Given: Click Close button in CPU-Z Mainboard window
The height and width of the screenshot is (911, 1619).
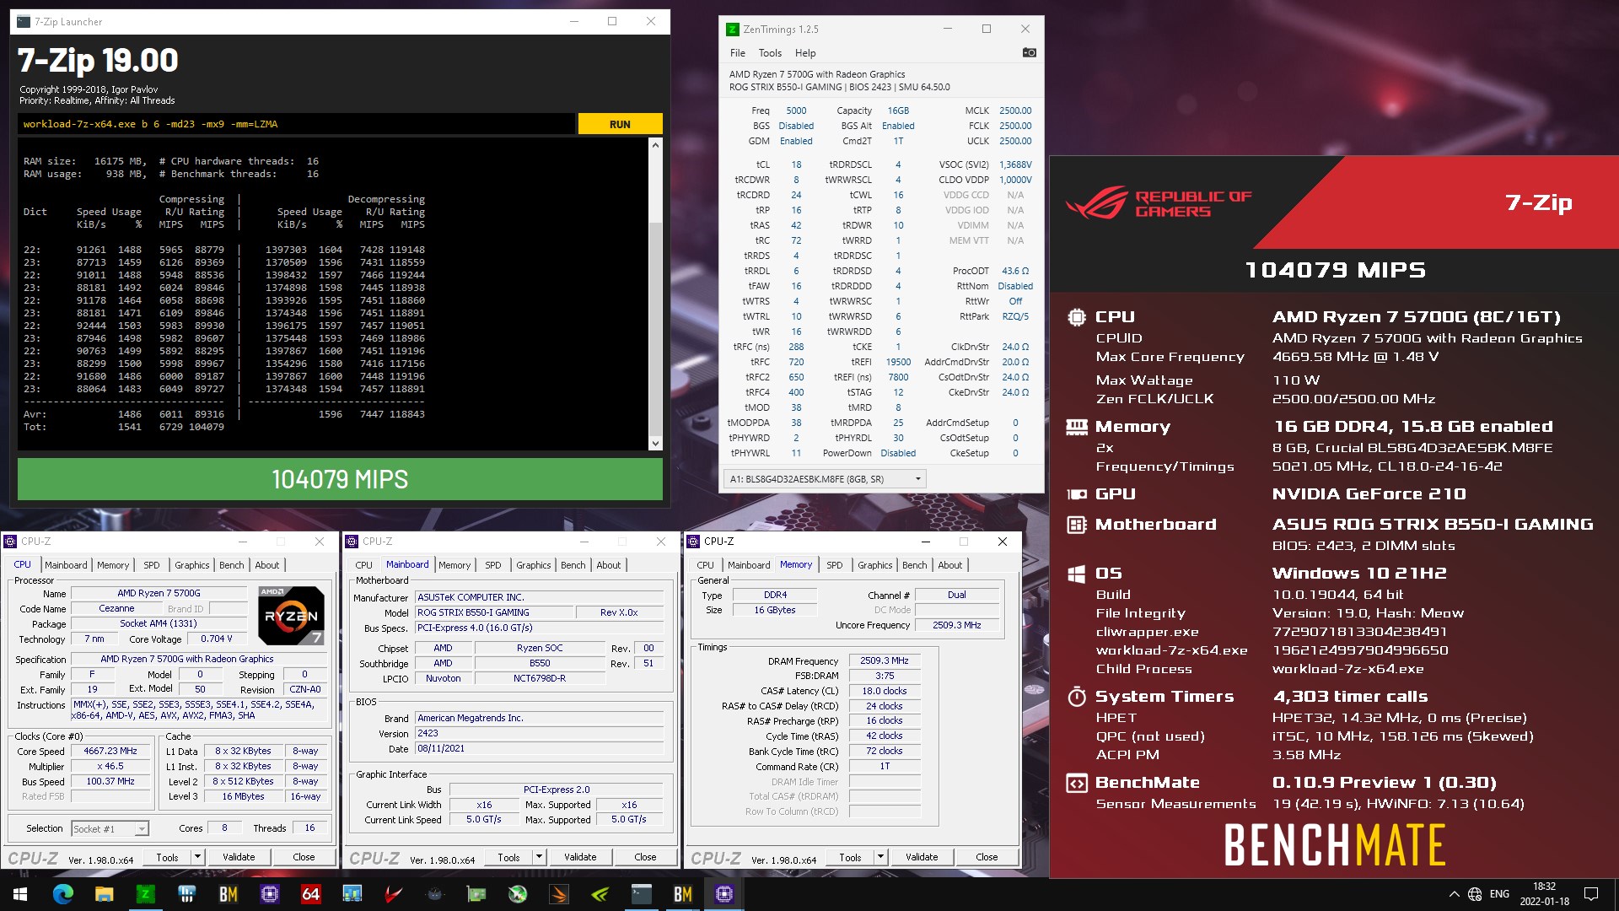Looking at the screenshot, I should pos(645,857).
